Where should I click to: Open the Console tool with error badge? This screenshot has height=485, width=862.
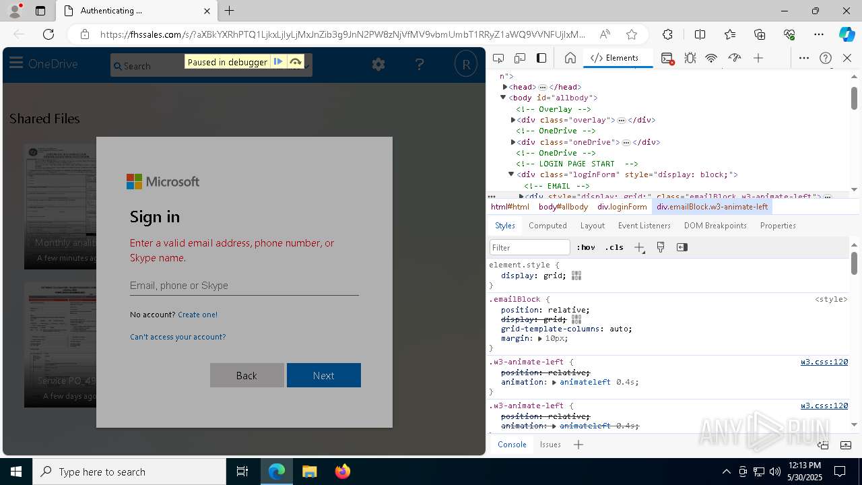[667, 59]
